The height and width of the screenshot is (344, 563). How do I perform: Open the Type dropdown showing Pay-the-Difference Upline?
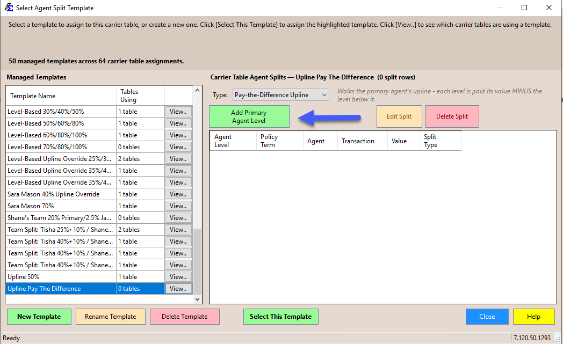(281, 94)
